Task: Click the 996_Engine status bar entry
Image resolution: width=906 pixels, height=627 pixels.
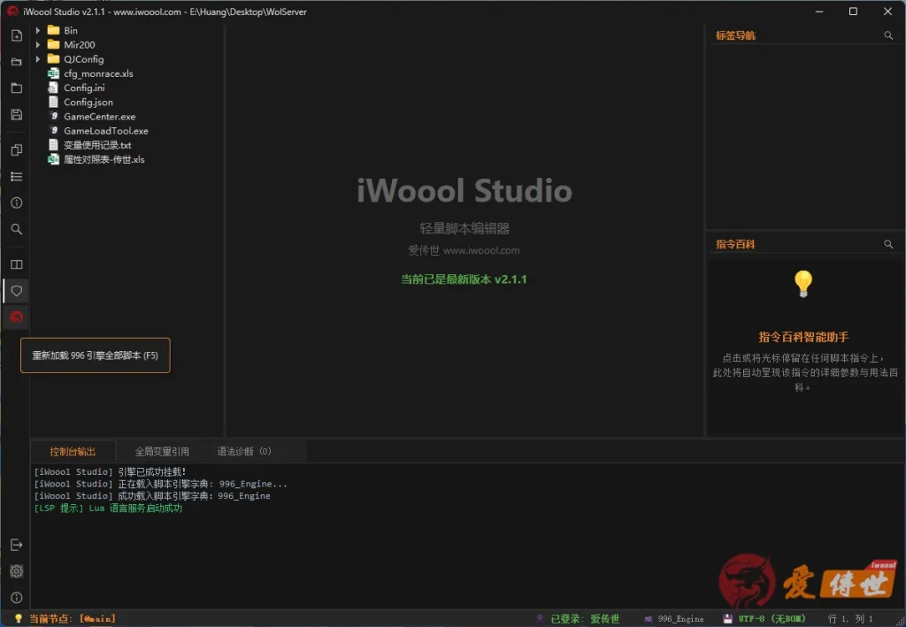Action: pos(680,619)
